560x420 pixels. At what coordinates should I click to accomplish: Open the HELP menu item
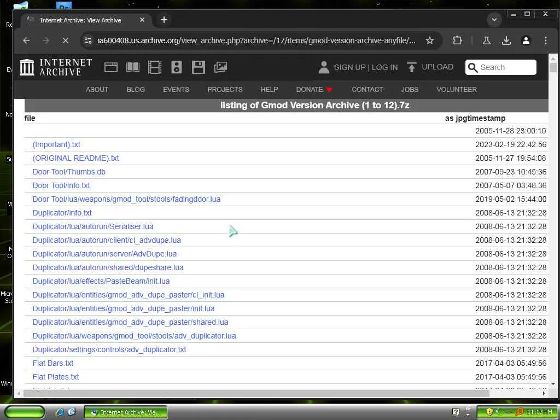tap(269, 90)
